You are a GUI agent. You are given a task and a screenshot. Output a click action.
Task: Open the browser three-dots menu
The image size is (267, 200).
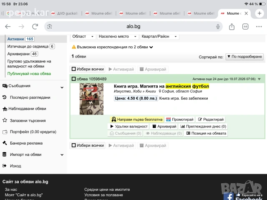pos(259,27)
